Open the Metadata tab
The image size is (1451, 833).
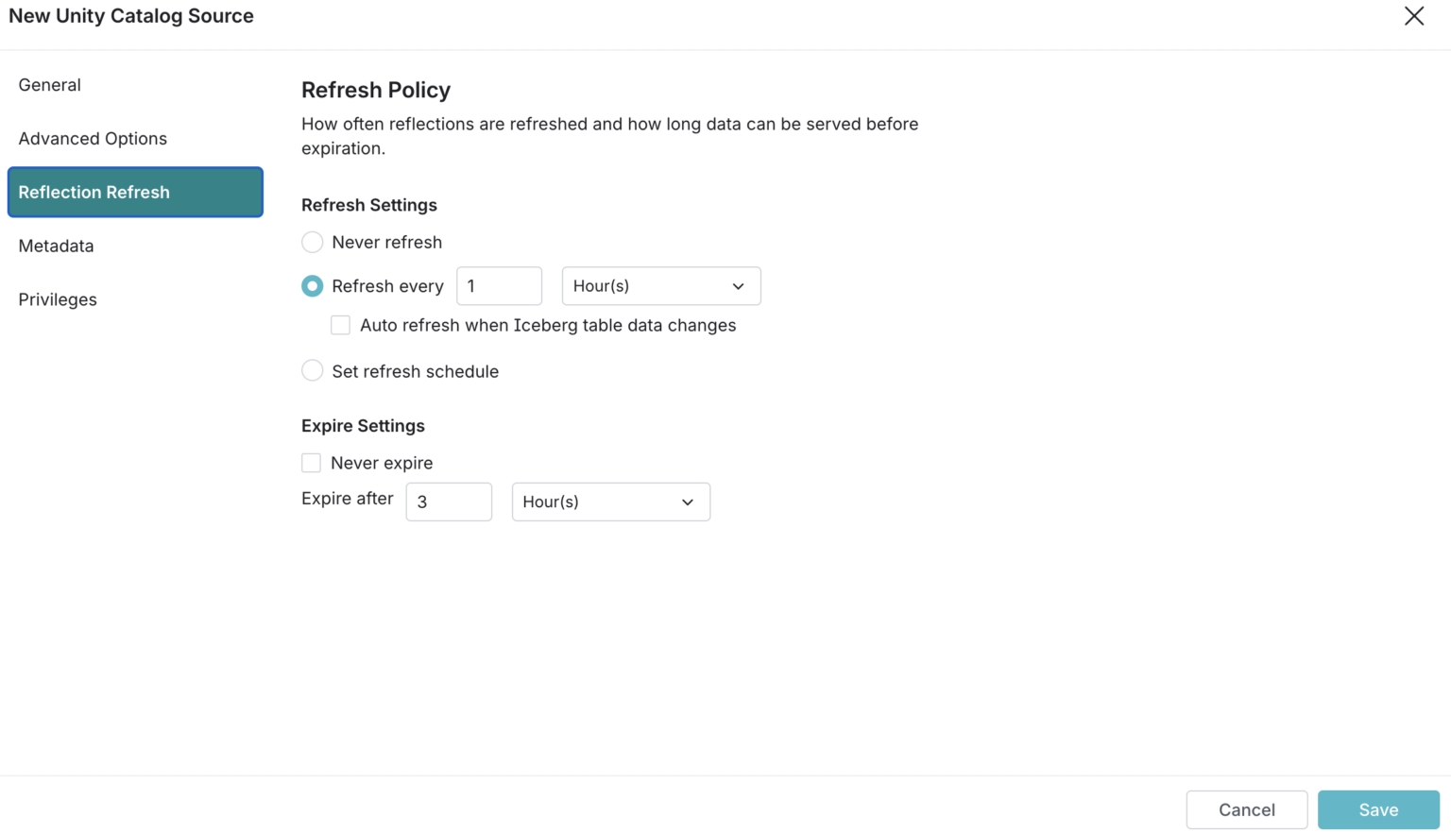[56, 246]
